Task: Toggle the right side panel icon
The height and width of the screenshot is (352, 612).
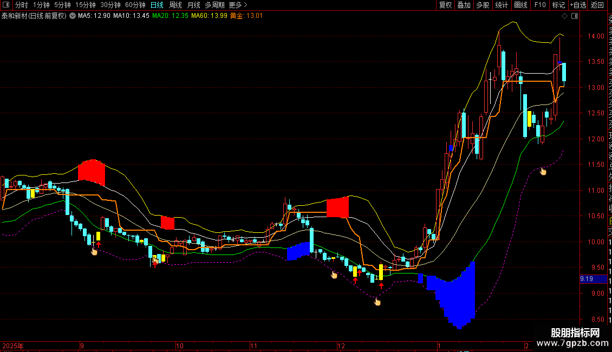Action: pos(575,16)
